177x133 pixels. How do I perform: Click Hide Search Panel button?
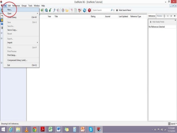[x=124, y=10]
